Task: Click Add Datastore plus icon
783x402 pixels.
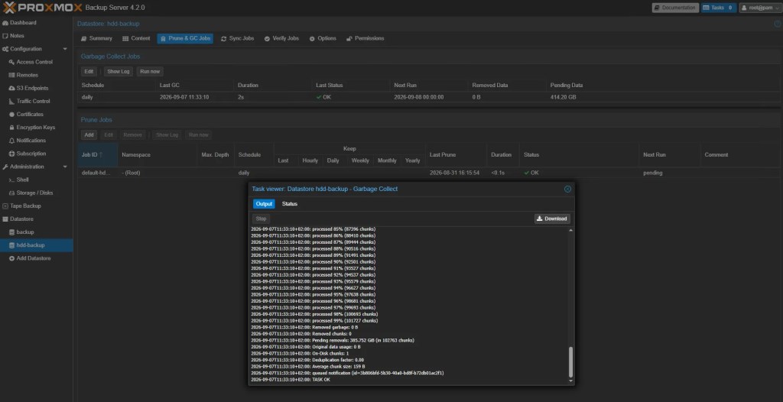Action: [x=11, y=258]
